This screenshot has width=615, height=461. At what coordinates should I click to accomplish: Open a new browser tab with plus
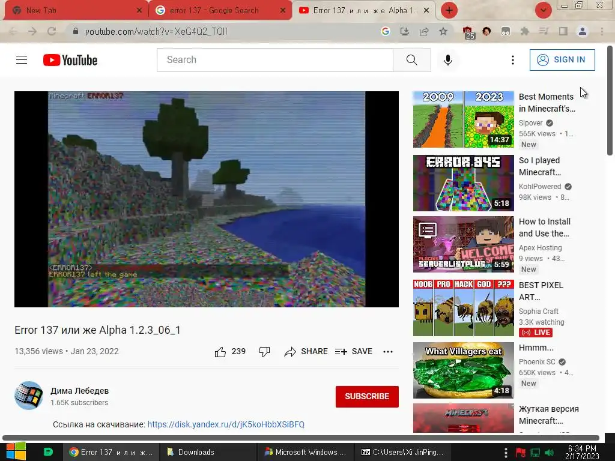449,11
